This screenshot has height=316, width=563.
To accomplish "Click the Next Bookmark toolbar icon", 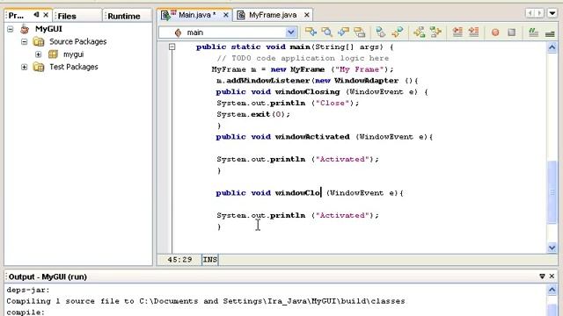I will 435,32.
